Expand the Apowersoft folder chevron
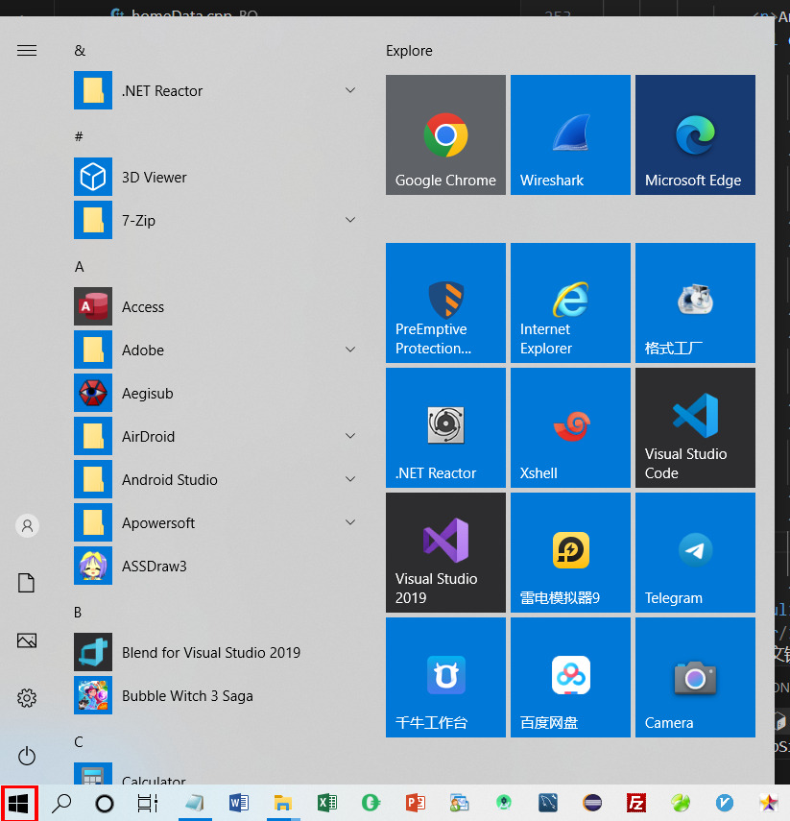 350,522
